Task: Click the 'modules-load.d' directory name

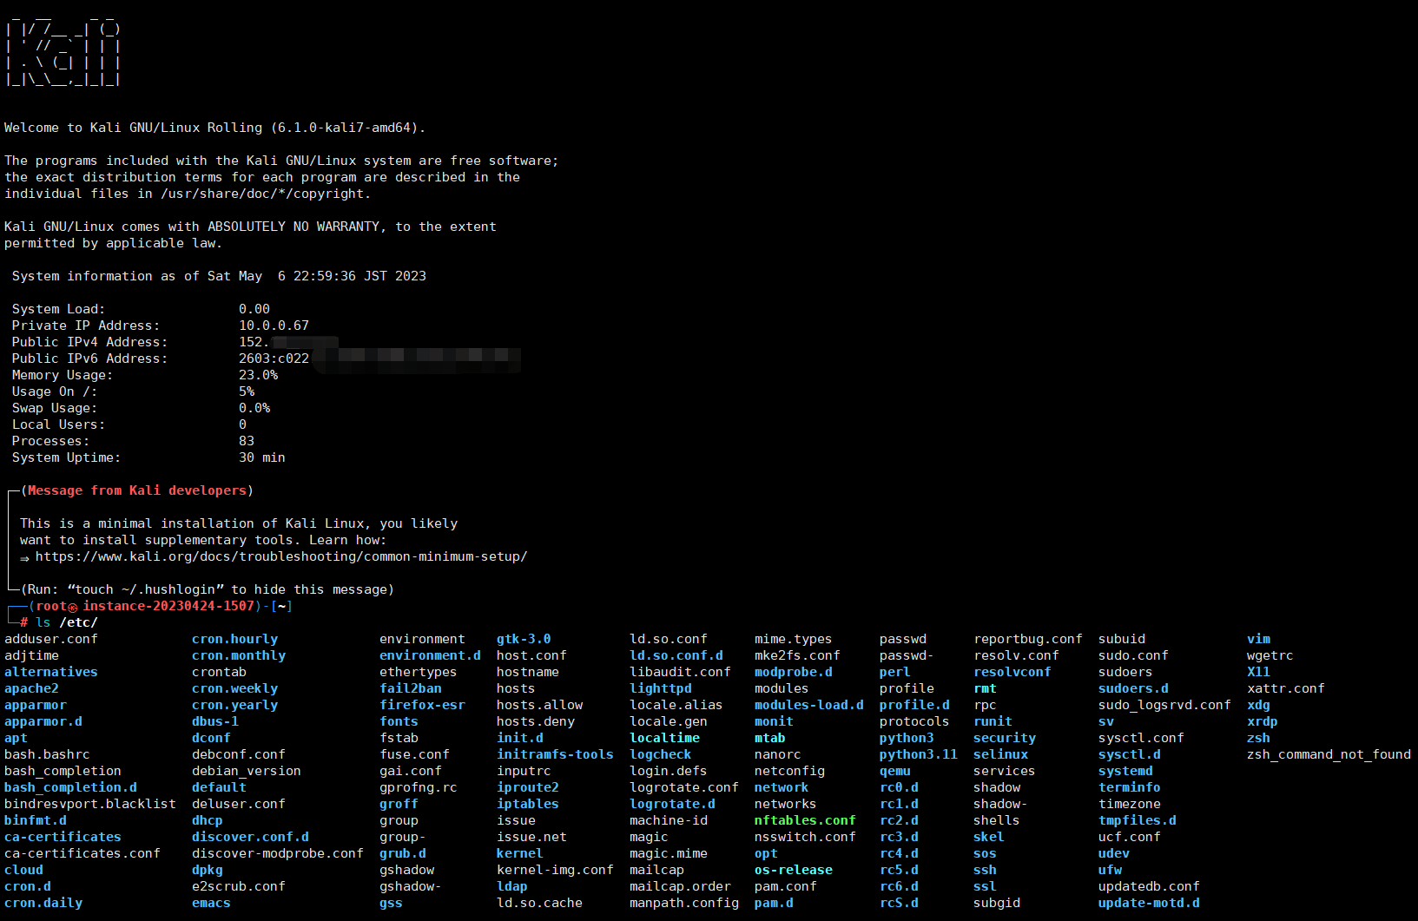Action: (809, 705)
